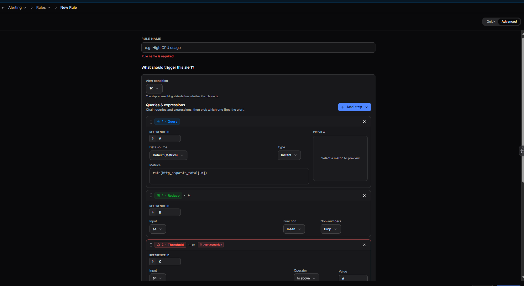The width and height of the screenshot is (524, 286).
Task: Click the preview panel for query A
Action: (x=340, y=158)
